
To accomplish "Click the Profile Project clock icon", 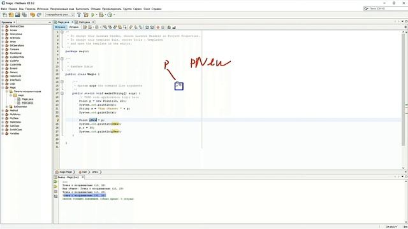I will click(110, 15).
